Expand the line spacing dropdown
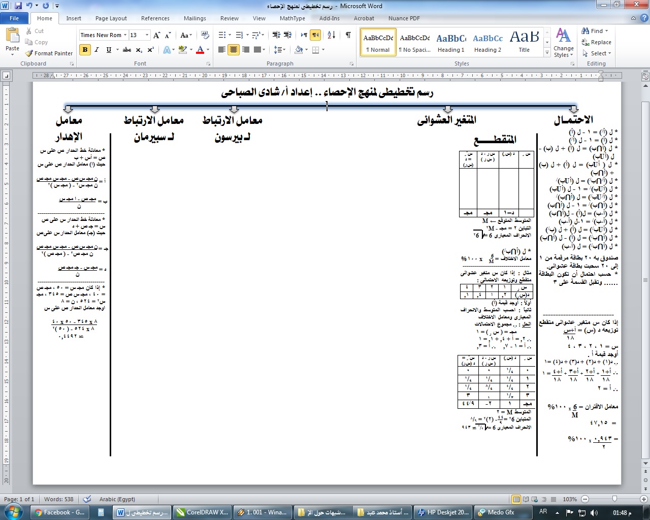This screenshot has height=520, width=650. [283, 50]
